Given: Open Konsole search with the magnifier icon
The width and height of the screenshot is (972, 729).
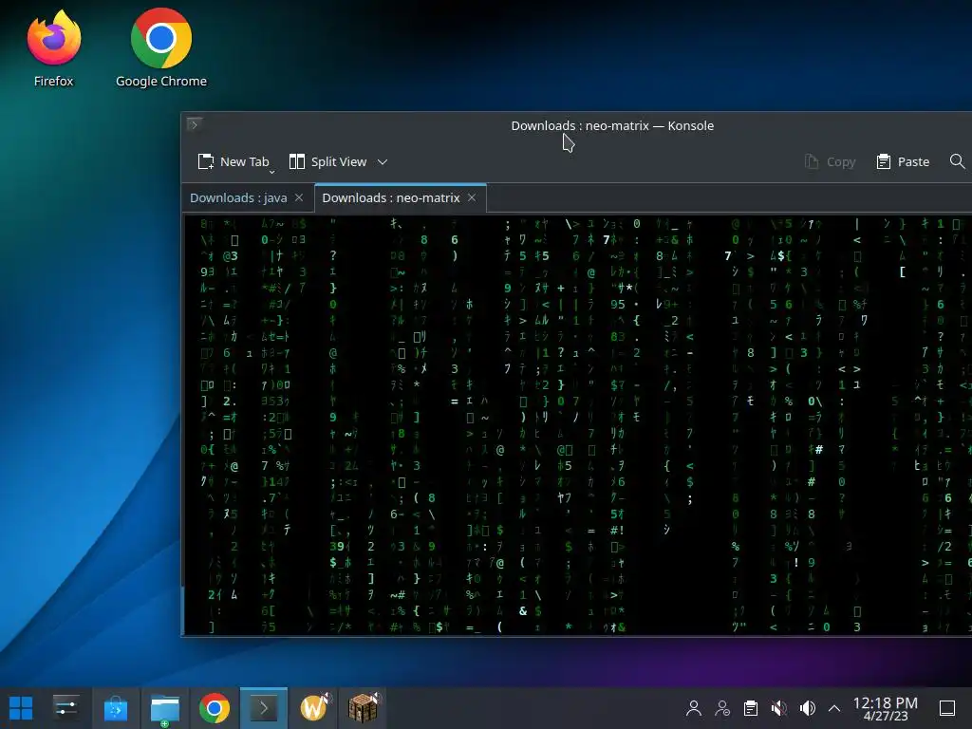Looking at the screenshot, I should [x=957, y=161].
